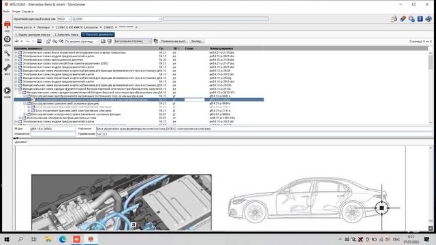Viewport: 436px width, 245px height.
Task: Open the WDD identification type dropdown
Action: point(69,19)
